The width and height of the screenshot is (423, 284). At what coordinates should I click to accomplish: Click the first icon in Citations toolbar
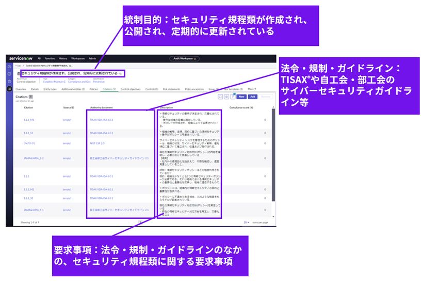[220, 97]
